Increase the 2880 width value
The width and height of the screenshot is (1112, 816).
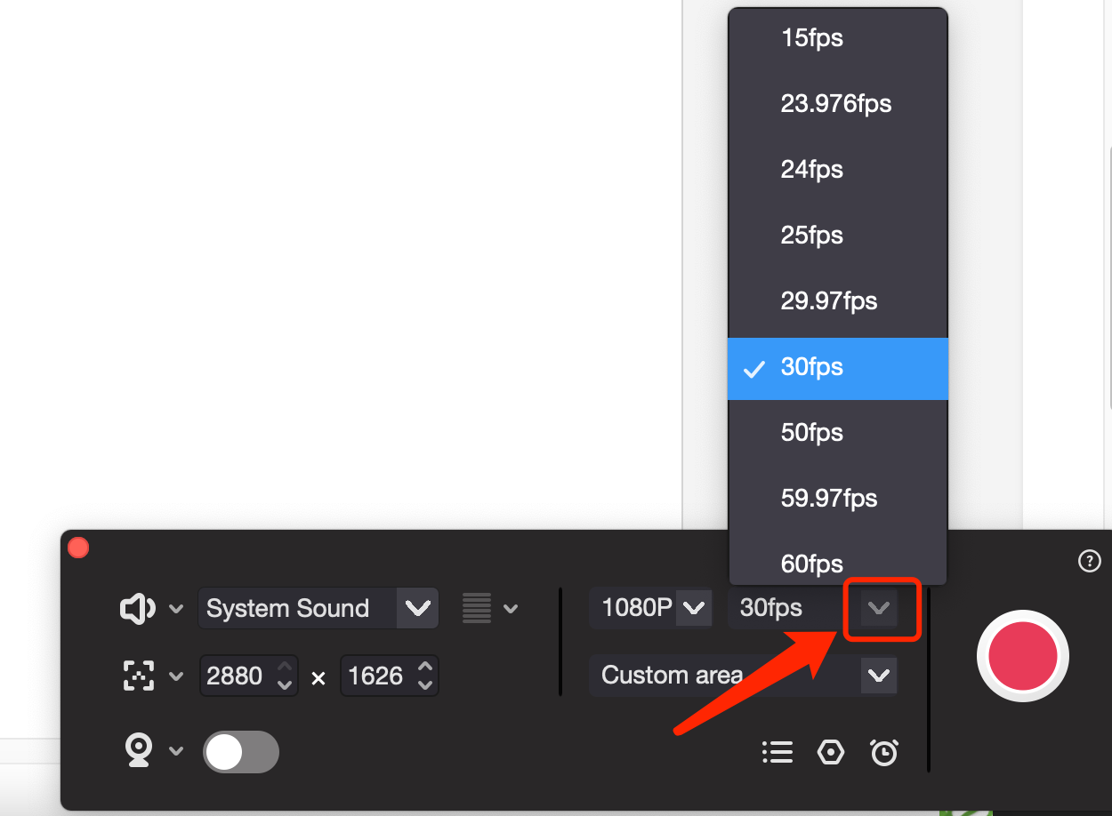pos(285,666)
